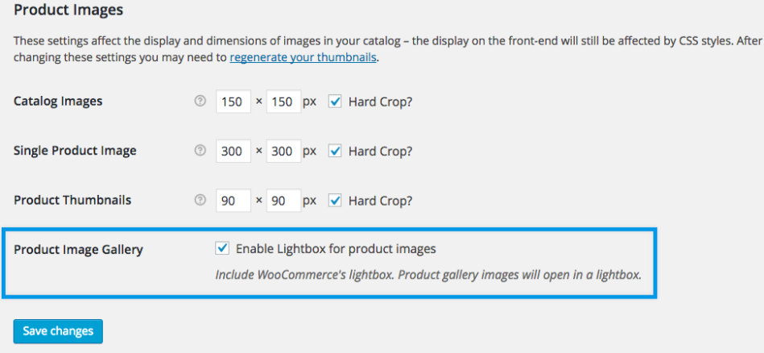The image size is (764, 353).
Task: Uncheck the Enable Lightbox for product images checkbox
Action: (x=221, y=249)
